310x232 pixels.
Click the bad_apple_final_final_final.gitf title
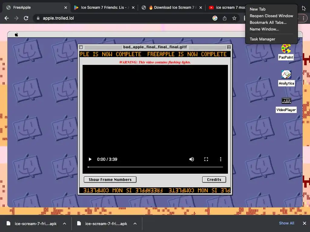pyautogui.click(x=155, y=47)
